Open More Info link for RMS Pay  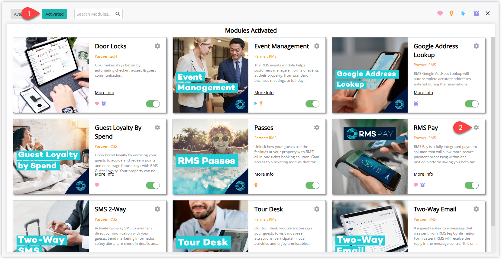[423, 174]
